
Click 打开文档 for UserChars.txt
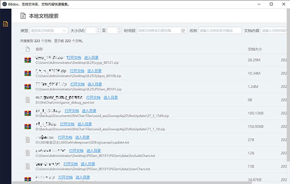pos(71,164)
